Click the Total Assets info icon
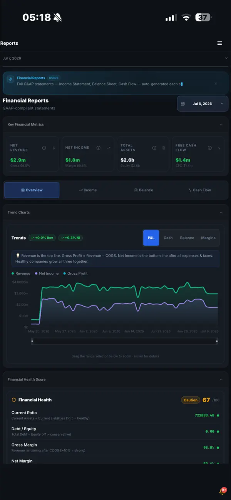Screen dimensions: 231x500 (x=154, y=148)
